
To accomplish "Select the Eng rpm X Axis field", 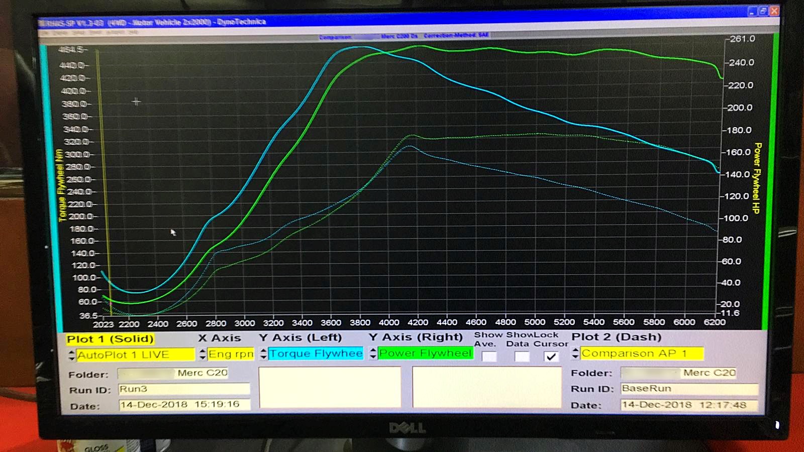I will click(231, 354).
